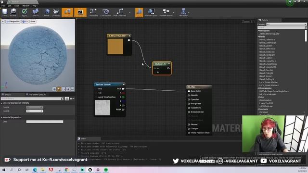Click the Browse toolbar icon

pyautogui.click(x=13, y=12)
